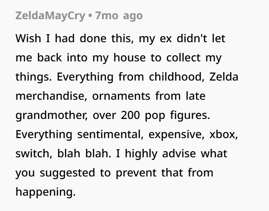Click the word "sentimental," in the comment
This screenshot has height=211, width=269.
pyautogui.click(x=110, y=134)
